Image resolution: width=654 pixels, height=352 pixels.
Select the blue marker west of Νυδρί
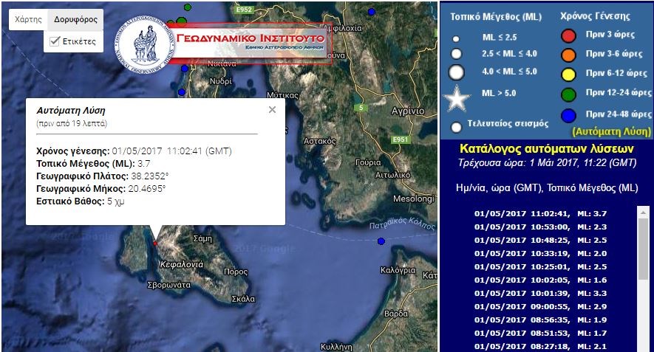coord(181,92)
